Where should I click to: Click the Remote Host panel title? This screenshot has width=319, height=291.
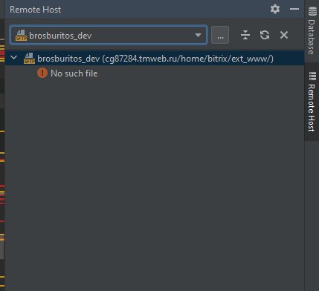tap(35, 10)
